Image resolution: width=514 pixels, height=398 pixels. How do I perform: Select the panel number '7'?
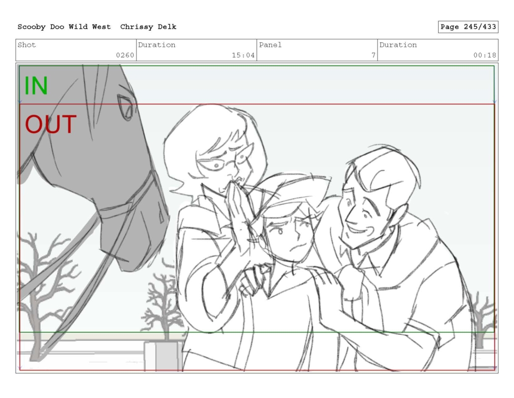(x=373, y=55)
